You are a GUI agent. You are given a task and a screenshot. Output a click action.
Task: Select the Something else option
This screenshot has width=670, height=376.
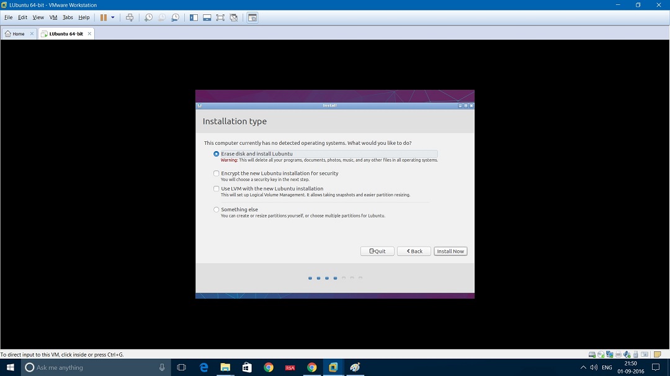click(217, 209)
